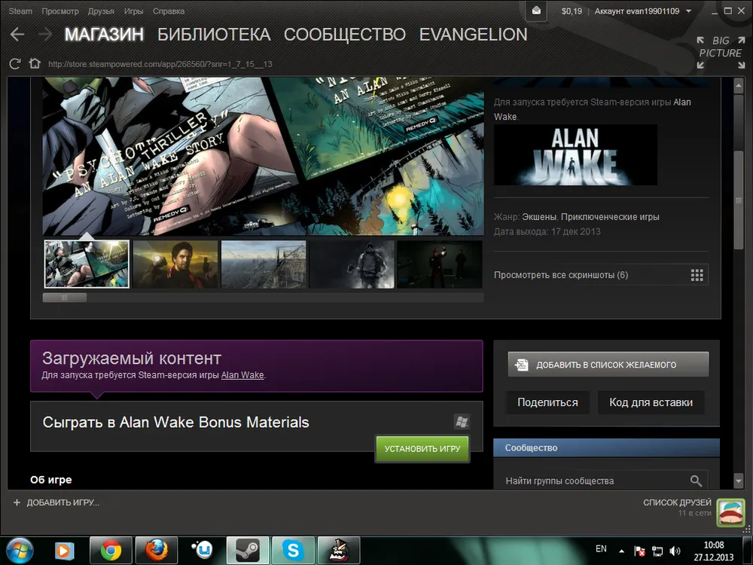
Task: Go forward with the right arrow
Action: coord(45,34)
